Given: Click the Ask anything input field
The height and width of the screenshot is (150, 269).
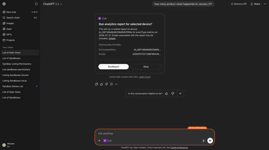Looking at the screenshot, I should pos(154,133).
